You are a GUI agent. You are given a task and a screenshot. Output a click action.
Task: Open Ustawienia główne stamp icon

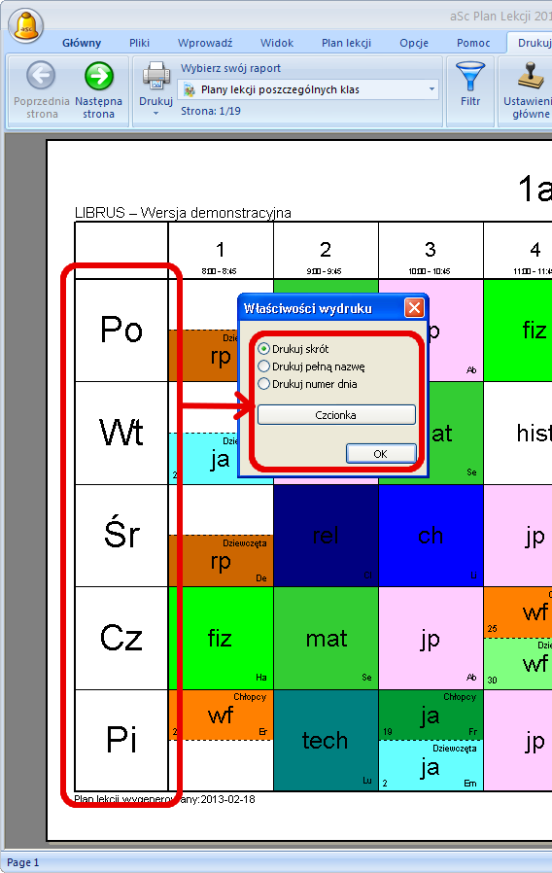[x=531, y=76]
